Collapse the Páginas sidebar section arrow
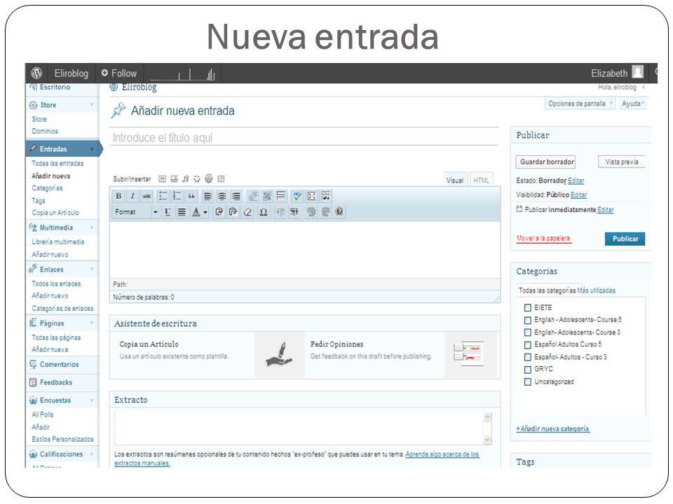Screen dimensions: 673x504 point(92,323)
